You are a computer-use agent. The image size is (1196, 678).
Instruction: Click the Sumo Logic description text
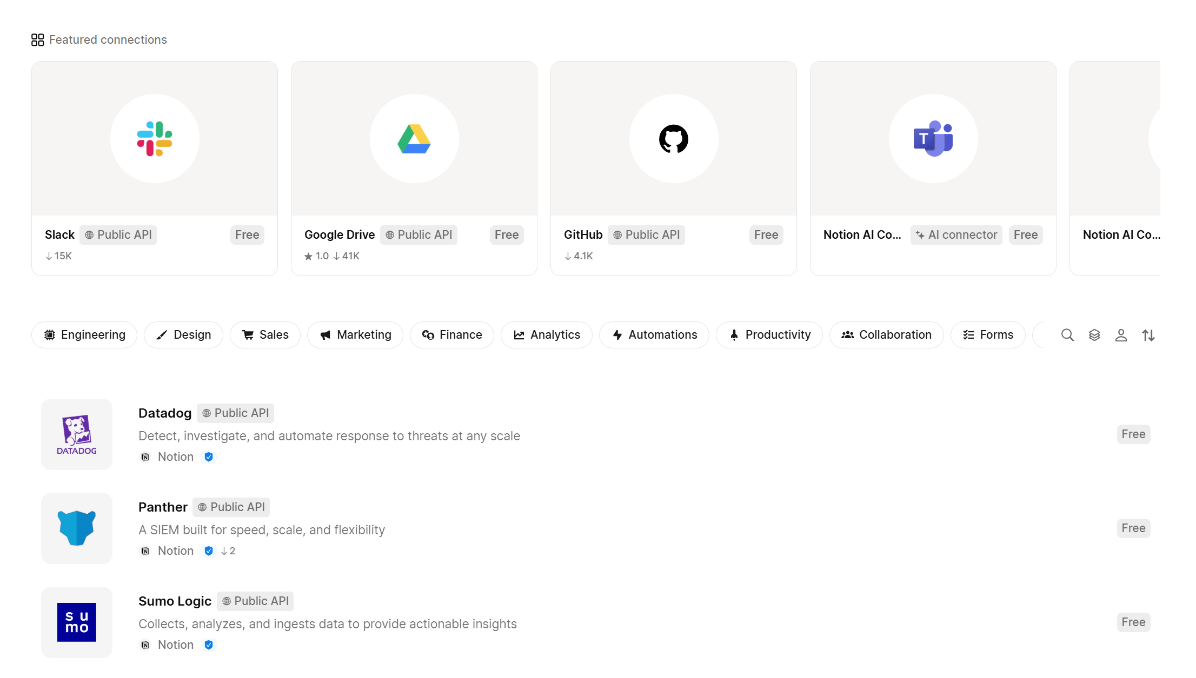tap(328, 624)
